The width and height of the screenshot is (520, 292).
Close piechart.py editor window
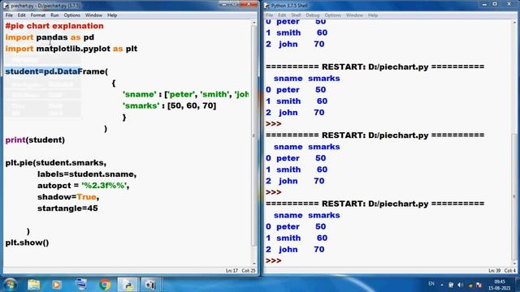249,4
